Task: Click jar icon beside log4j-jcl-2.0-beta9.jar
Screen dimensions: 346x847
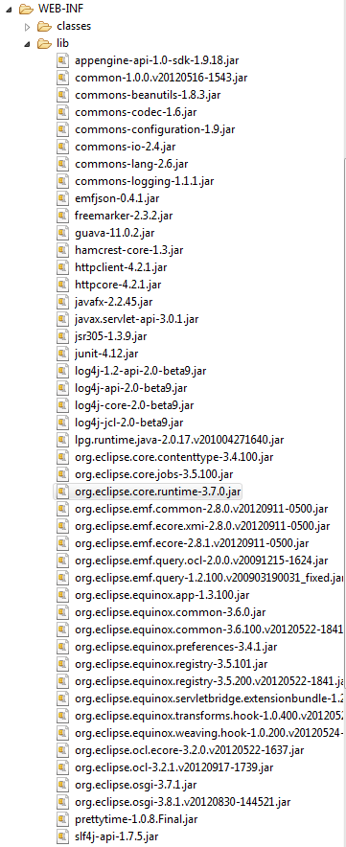Action: (62, 423)
